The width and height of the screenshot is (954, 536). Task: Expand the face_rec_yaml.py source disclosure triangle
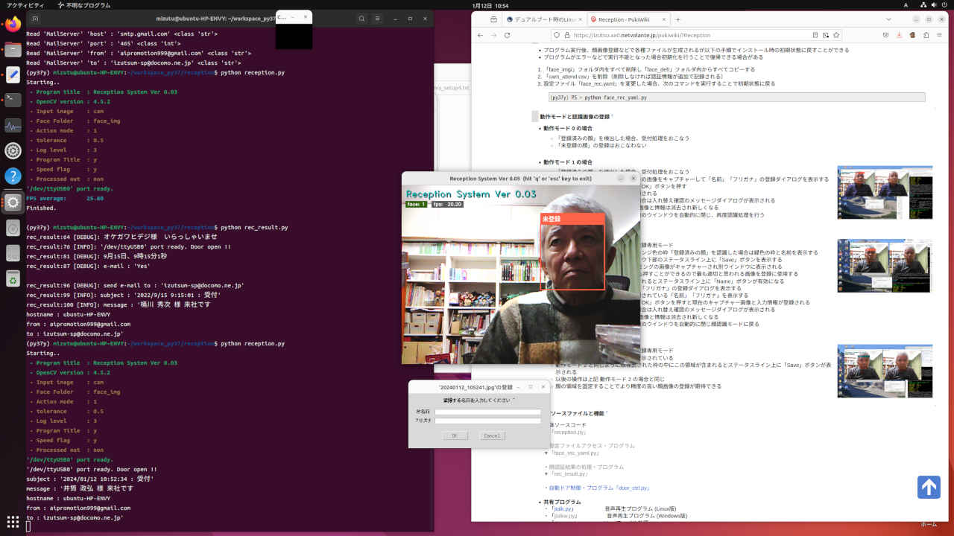tap(546, 453)
